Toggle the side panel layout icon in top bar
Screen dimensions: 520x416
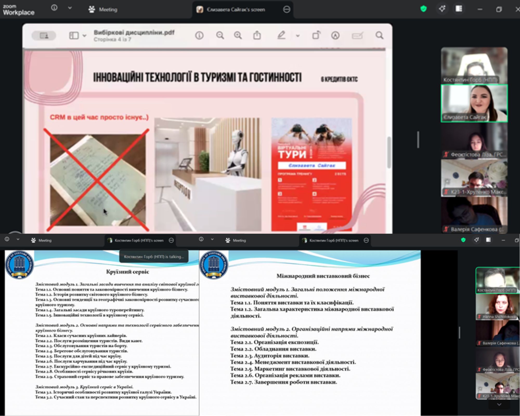tap(459, 9)
